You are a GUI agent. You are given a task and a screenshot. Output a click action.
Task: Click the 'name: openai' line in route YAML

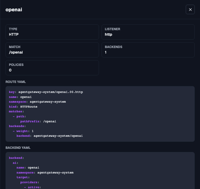click(x=20, y=97)
